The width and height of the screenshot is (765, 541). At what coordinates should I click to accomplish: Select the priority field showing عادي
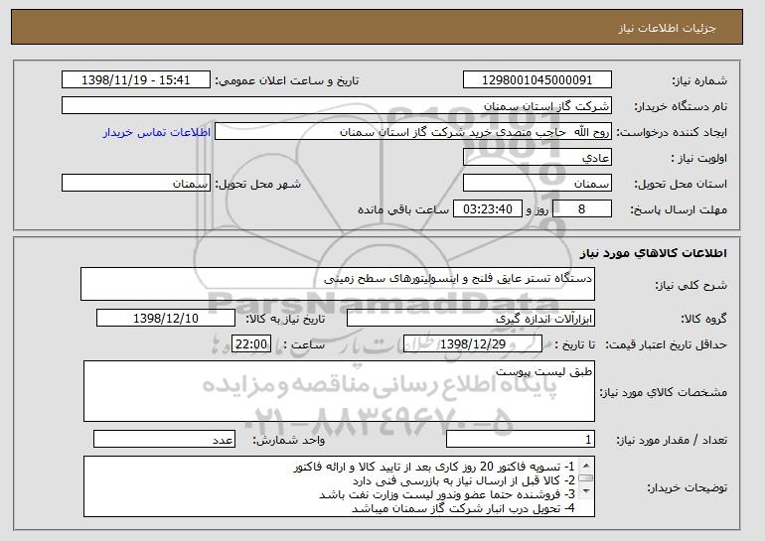[537, 158]
